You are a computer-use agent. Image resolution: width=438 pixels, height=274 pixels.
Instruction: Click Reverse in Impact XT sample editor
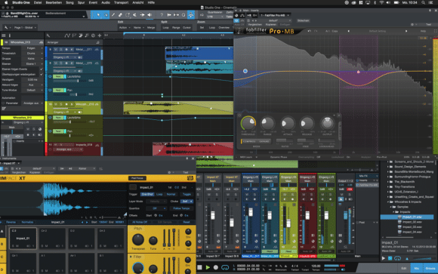[11, 223]
